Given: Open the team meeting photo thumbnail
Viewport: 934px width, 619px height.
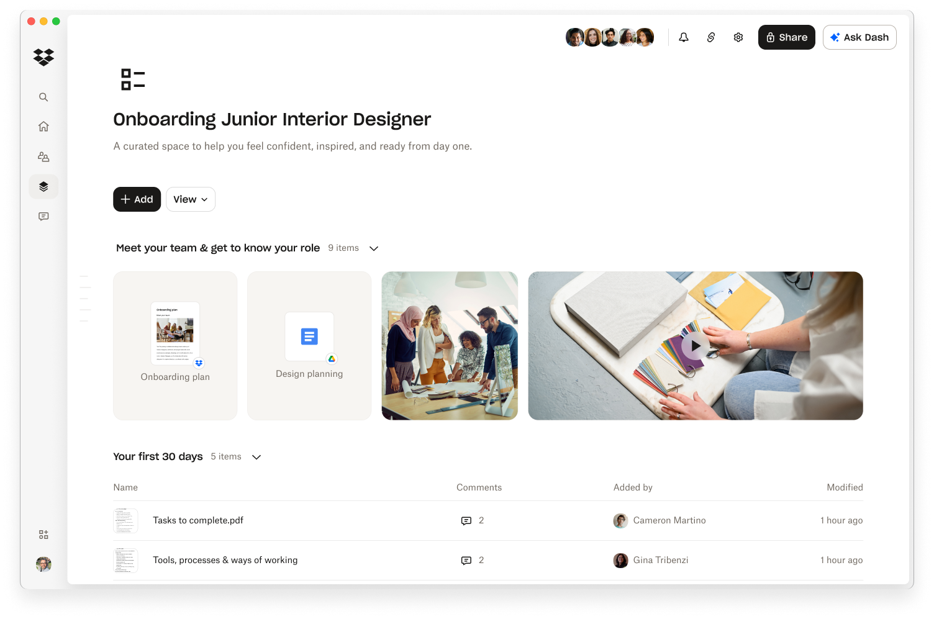Looking at the screenshot, I should 450,346.
